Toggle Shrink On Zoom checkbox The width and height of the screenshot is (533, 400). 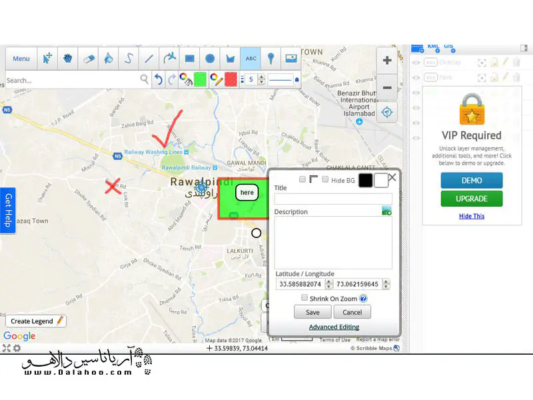point(304,297)
